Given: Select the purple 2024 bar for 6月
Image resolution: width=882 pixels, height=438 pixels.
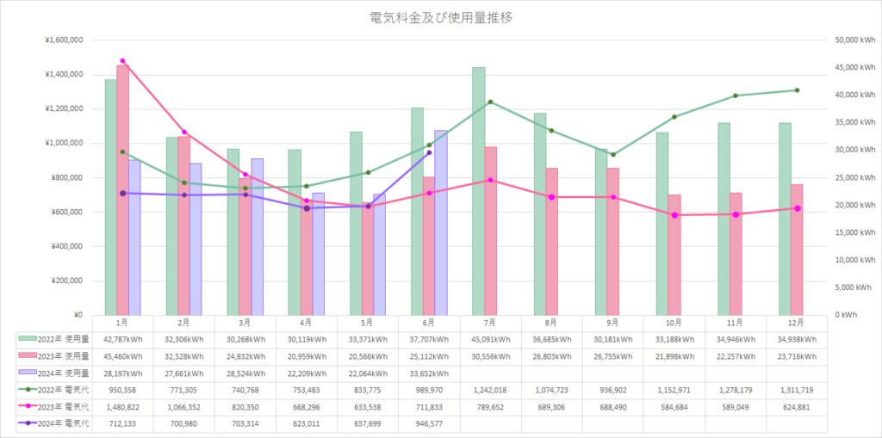Looking at the screenshot, I should [x=441, y=222].
